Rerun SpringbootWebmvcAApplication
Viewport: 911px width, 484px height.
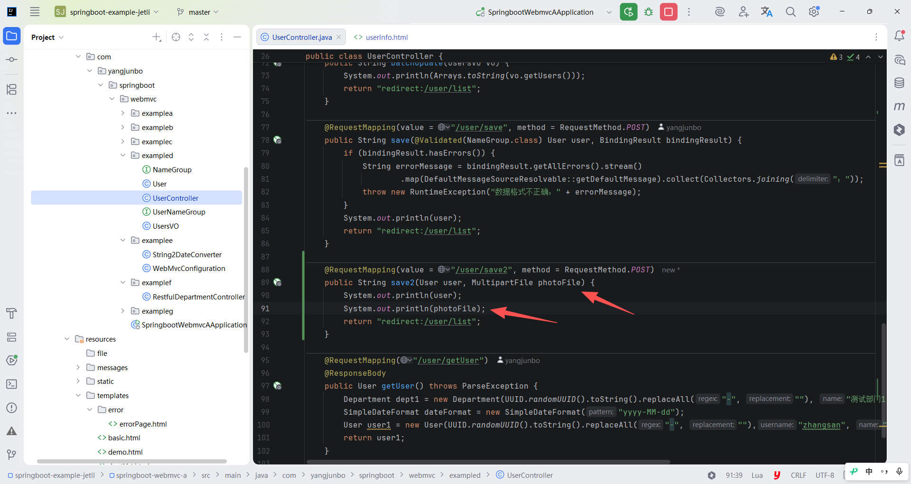tap(629, 12)
